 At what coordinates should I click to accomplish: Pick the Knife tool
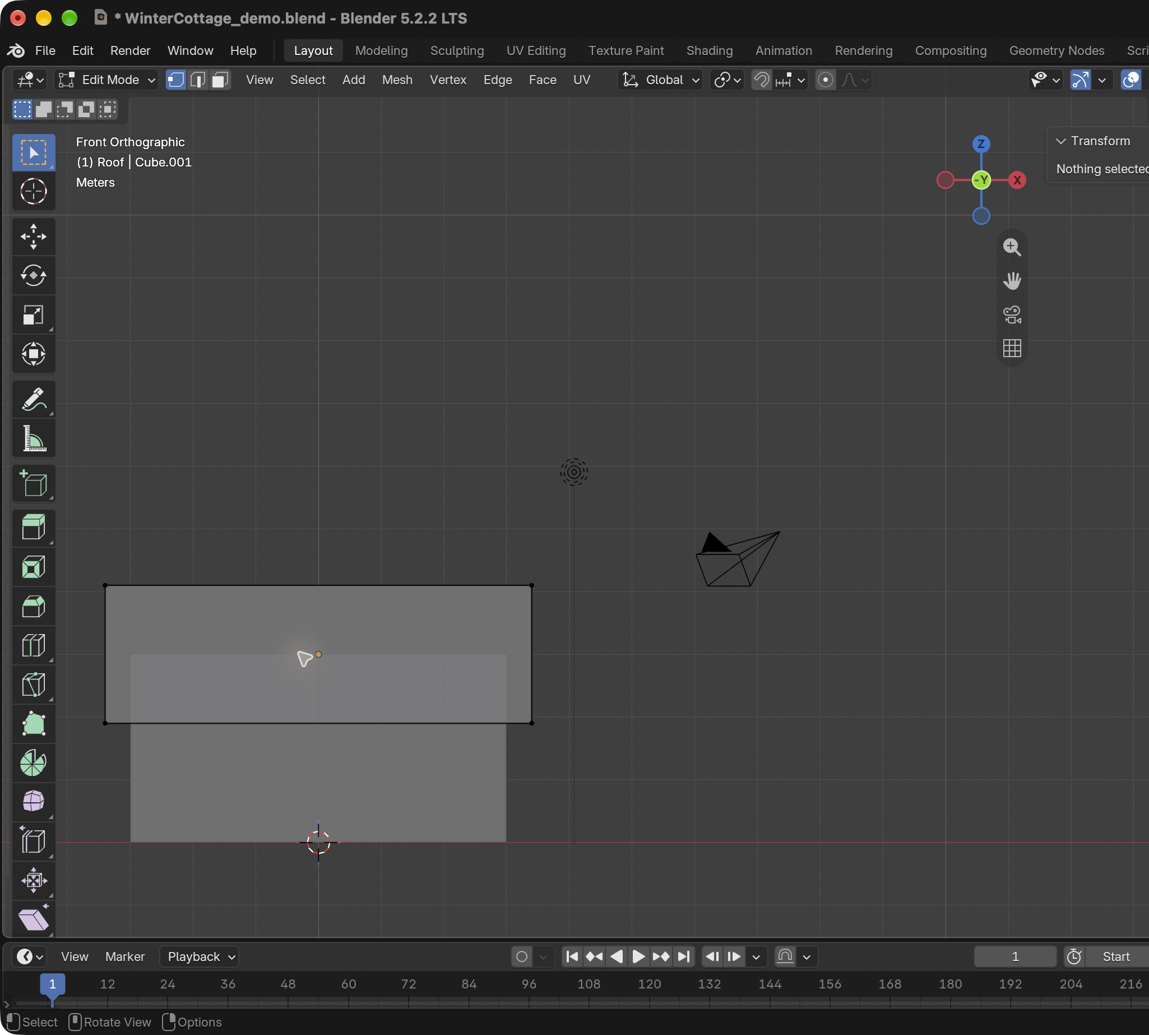click(34, 685)
